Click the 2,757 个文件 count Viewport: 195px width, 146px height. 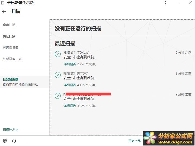pyautogui.click(x=87, y=64)
